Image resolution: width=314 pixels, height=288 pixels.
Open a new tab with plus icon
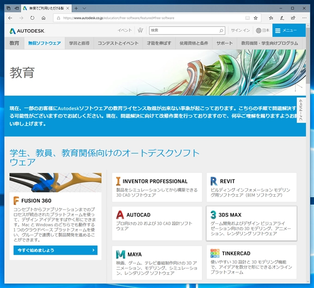pyautogui.click(x=76, y=8)
